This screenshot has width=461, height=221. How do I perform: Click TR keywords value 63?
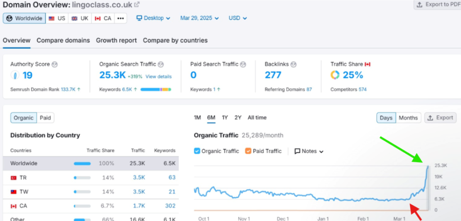coord(172,177)
